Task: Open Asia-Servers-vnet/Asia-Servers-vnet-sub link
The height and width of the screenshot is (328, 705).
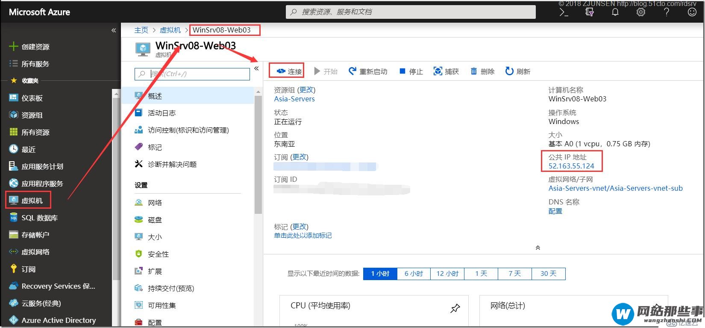Action: click(616, 188)
